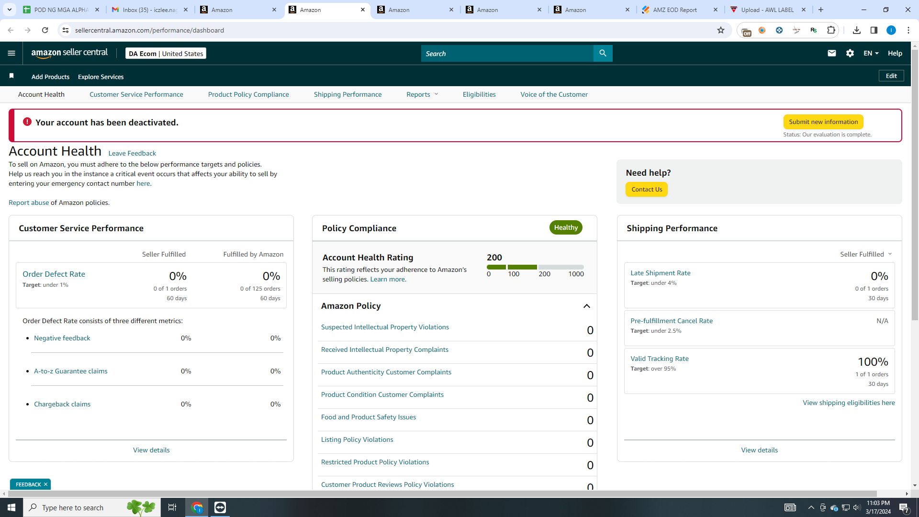Expand the Reports menu

422,94
